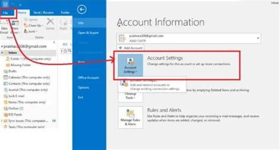Select Office Account in backstage menu

[88, 78]
